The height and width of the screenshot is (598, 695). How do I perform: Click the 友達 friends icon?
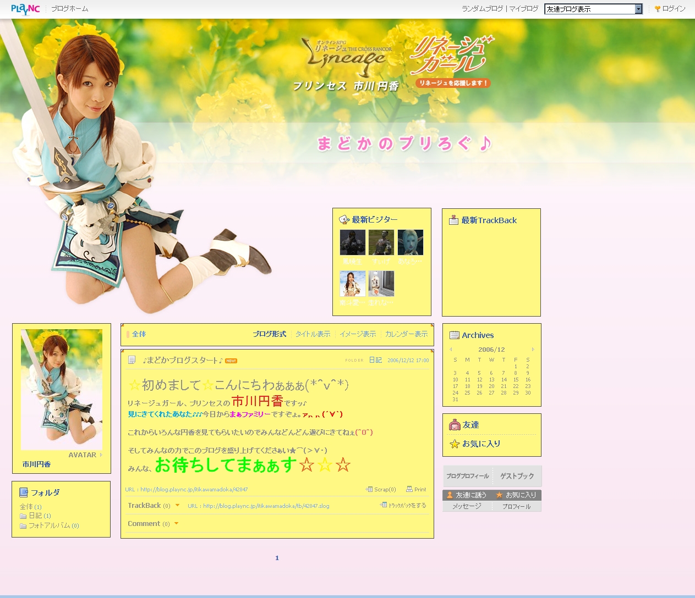coord(455,425)
